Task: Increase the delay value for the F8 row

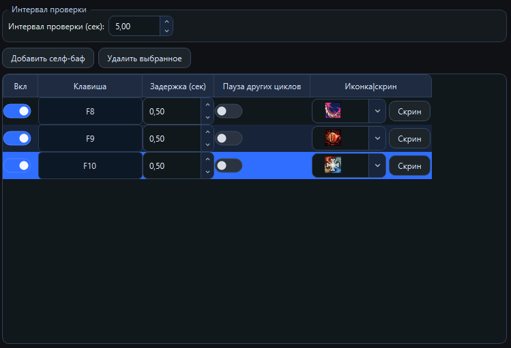Action: 207,105
